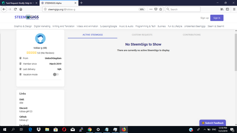Viewport: 237px width, 133px height.
Task: Save page to Pocket icon
Action: click(156, 9)
